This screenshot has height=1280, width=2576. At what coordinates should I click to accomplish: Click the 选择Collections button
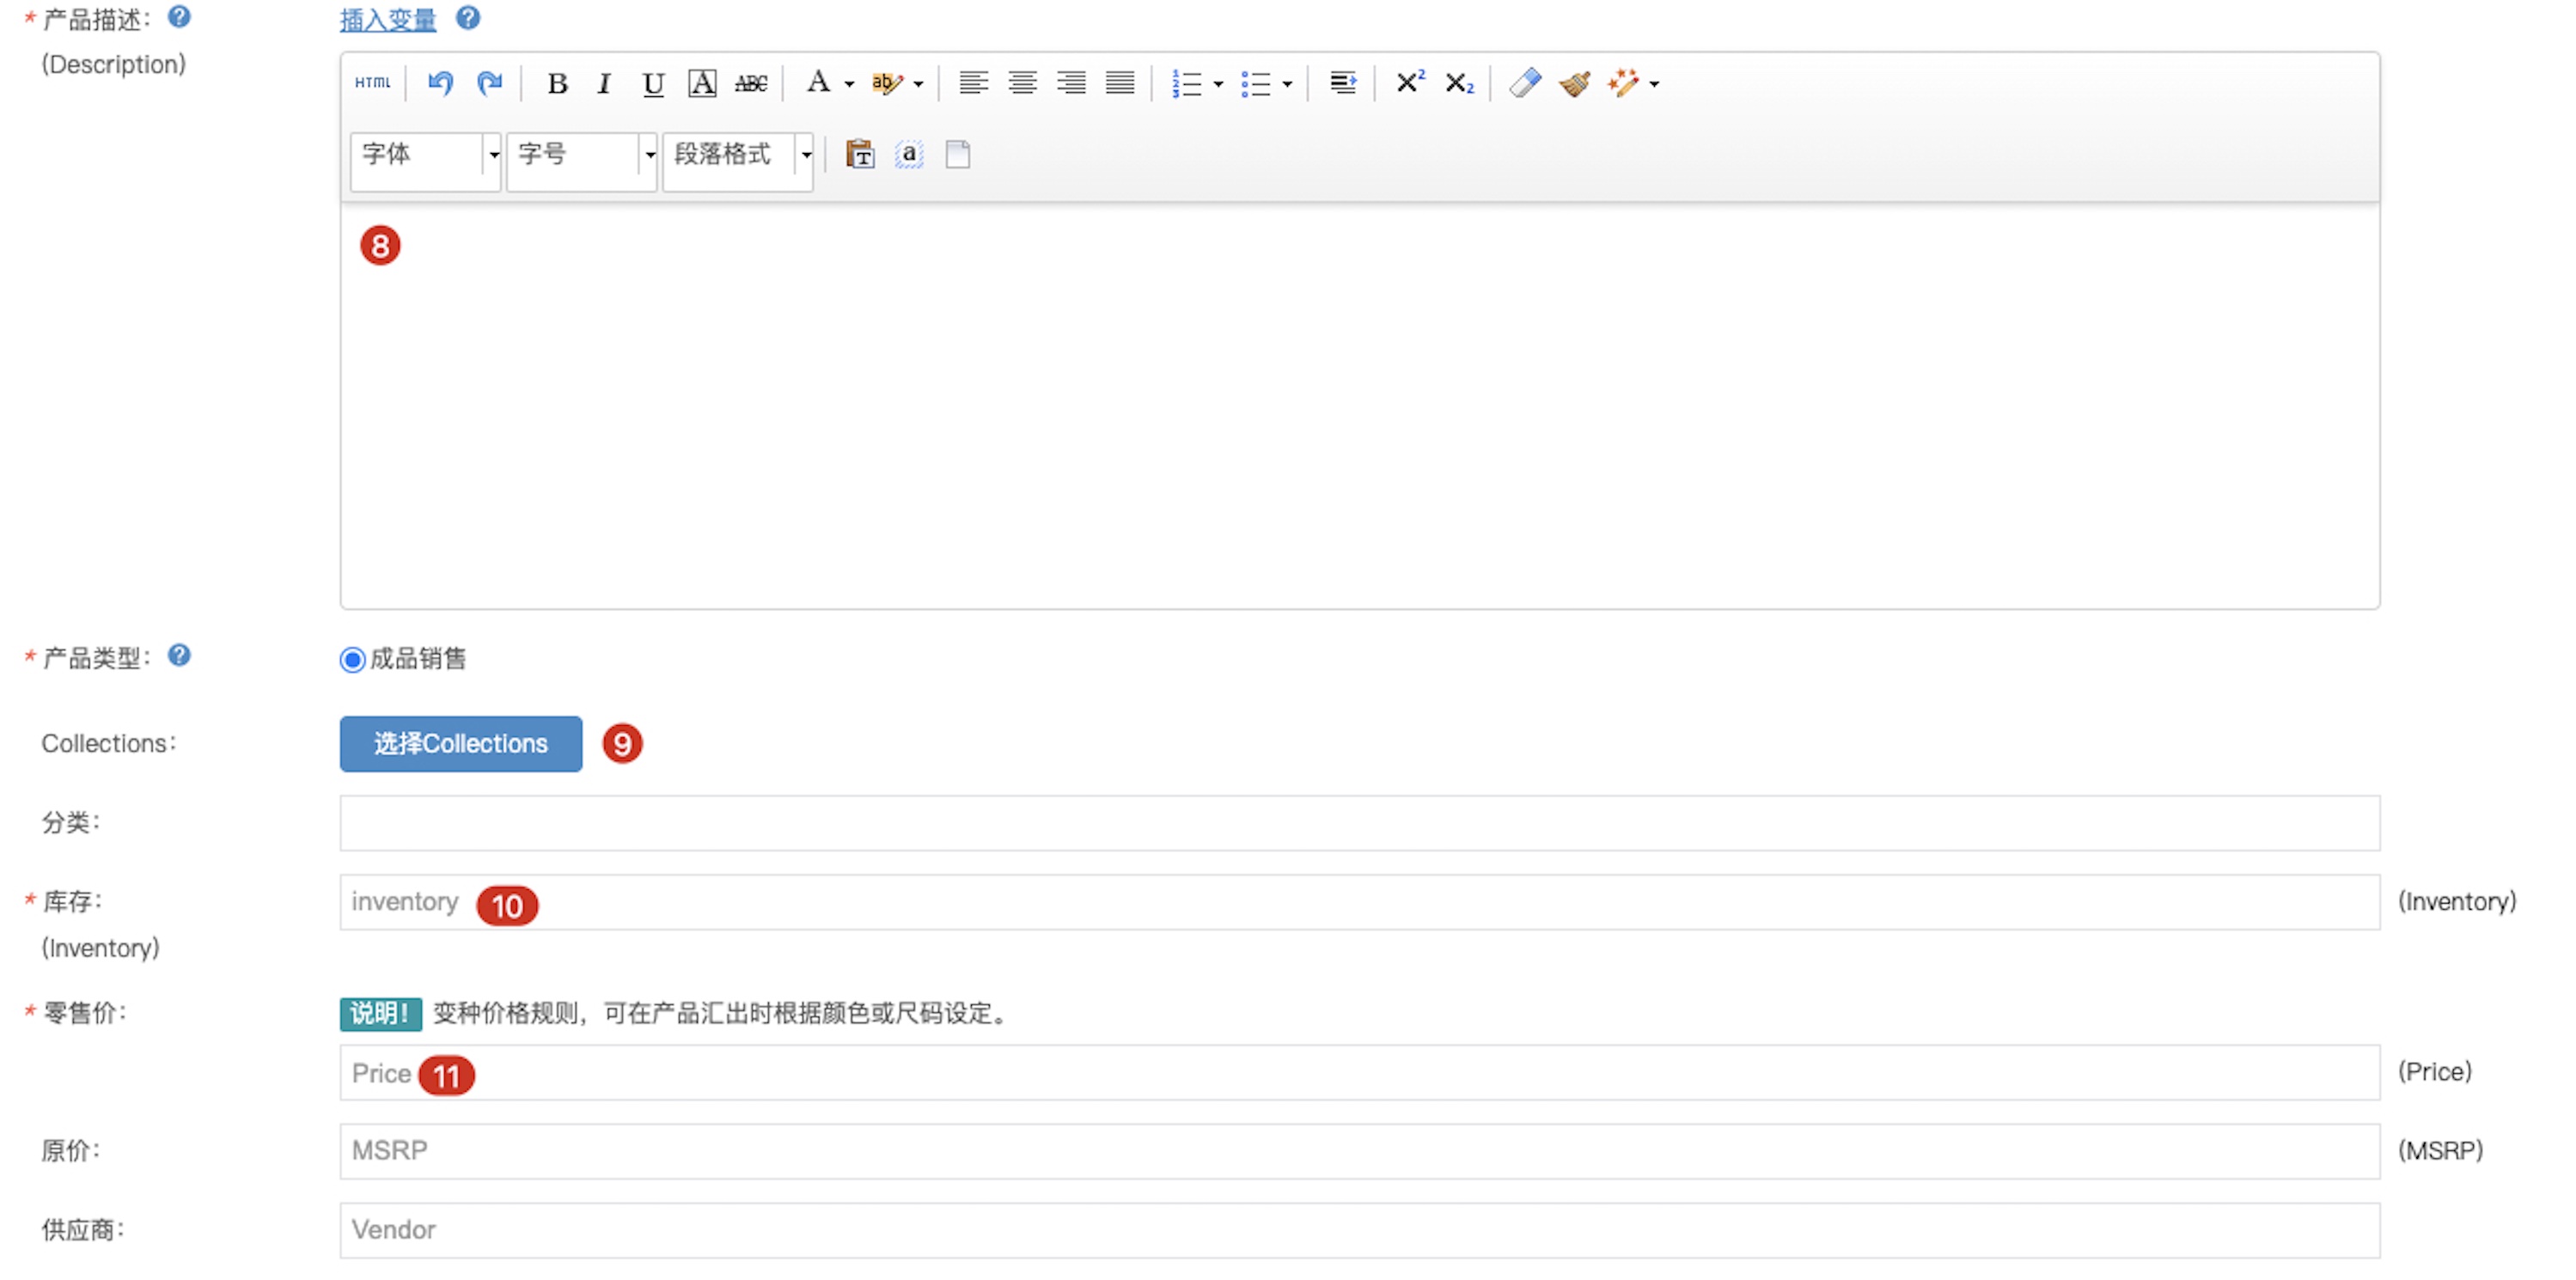(461, 743)
